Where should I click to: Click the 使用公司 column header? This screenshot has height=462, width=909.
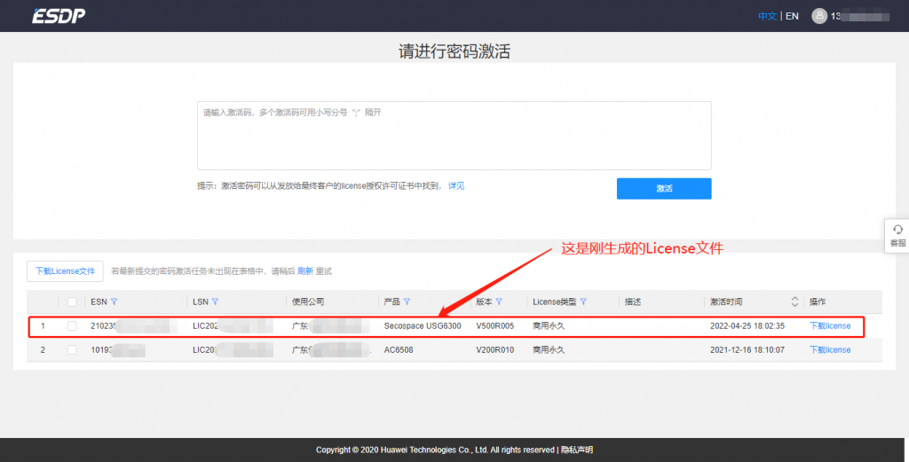pos(308,301)
